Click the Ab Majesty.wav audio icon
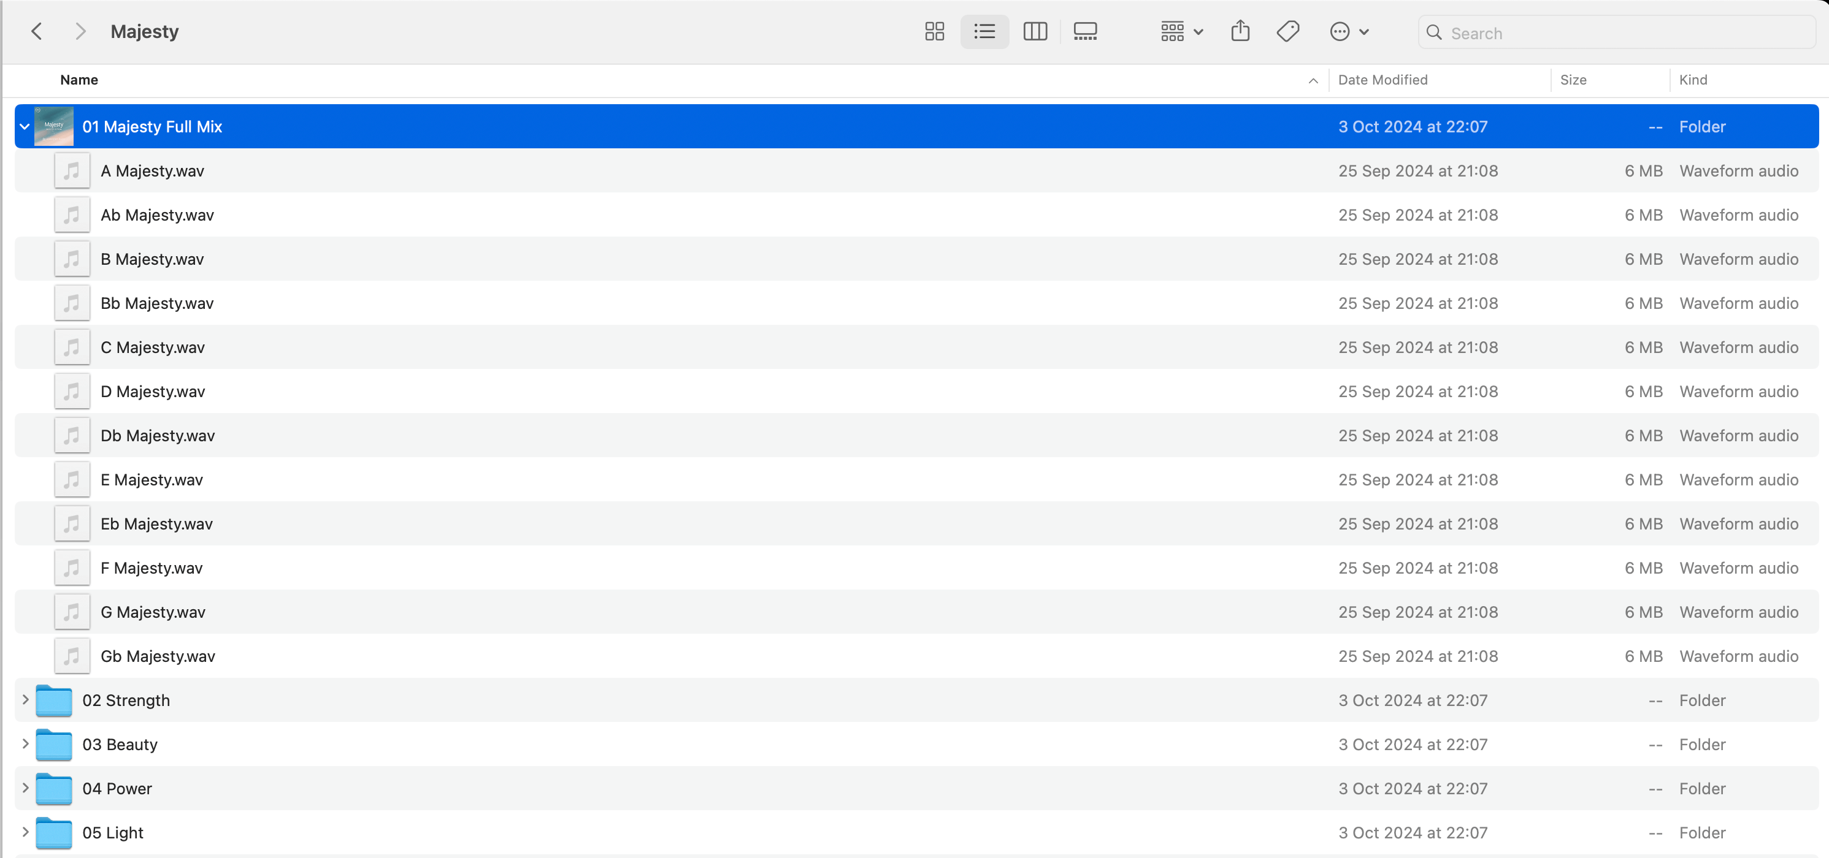The image size is (1829, 858). pyautogui.click(x=72, y=214)
